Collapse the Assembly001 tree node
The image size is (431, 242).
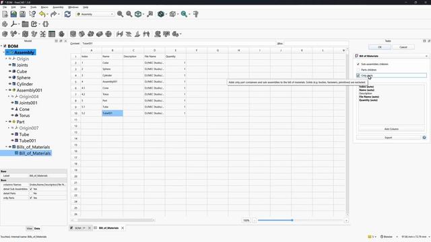[x=6, y=90]
